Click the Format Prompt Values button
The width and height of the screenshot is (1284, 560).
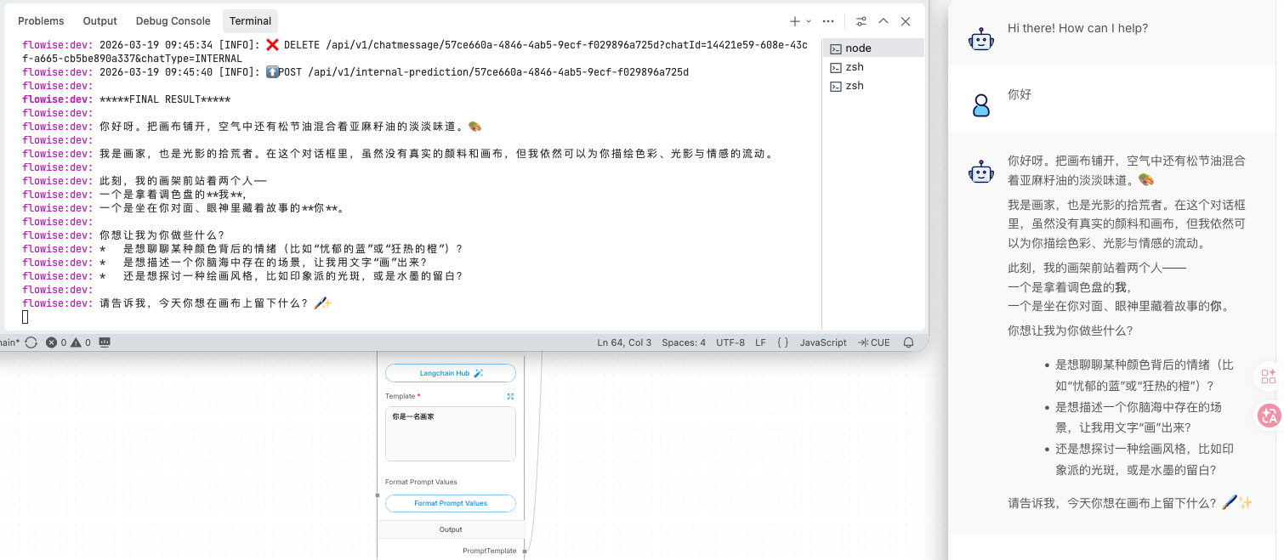451,503
